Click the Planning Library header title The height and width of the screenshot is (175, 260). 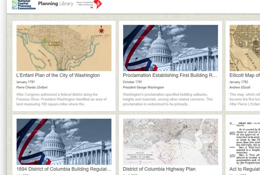55,3
